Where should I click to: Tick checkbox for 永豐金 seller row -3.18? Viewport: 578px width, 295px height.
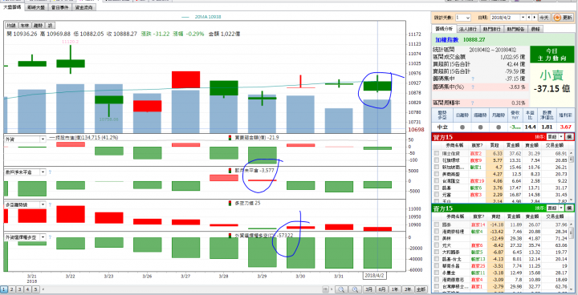point(438,273)
